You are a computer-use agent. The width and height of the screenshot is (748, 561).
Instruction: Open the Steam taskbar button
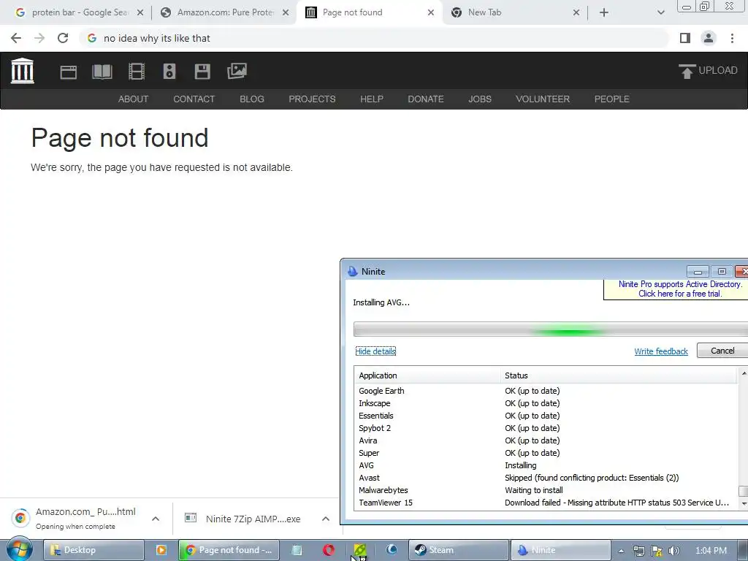pyautogui.click(x=459, y=550)
